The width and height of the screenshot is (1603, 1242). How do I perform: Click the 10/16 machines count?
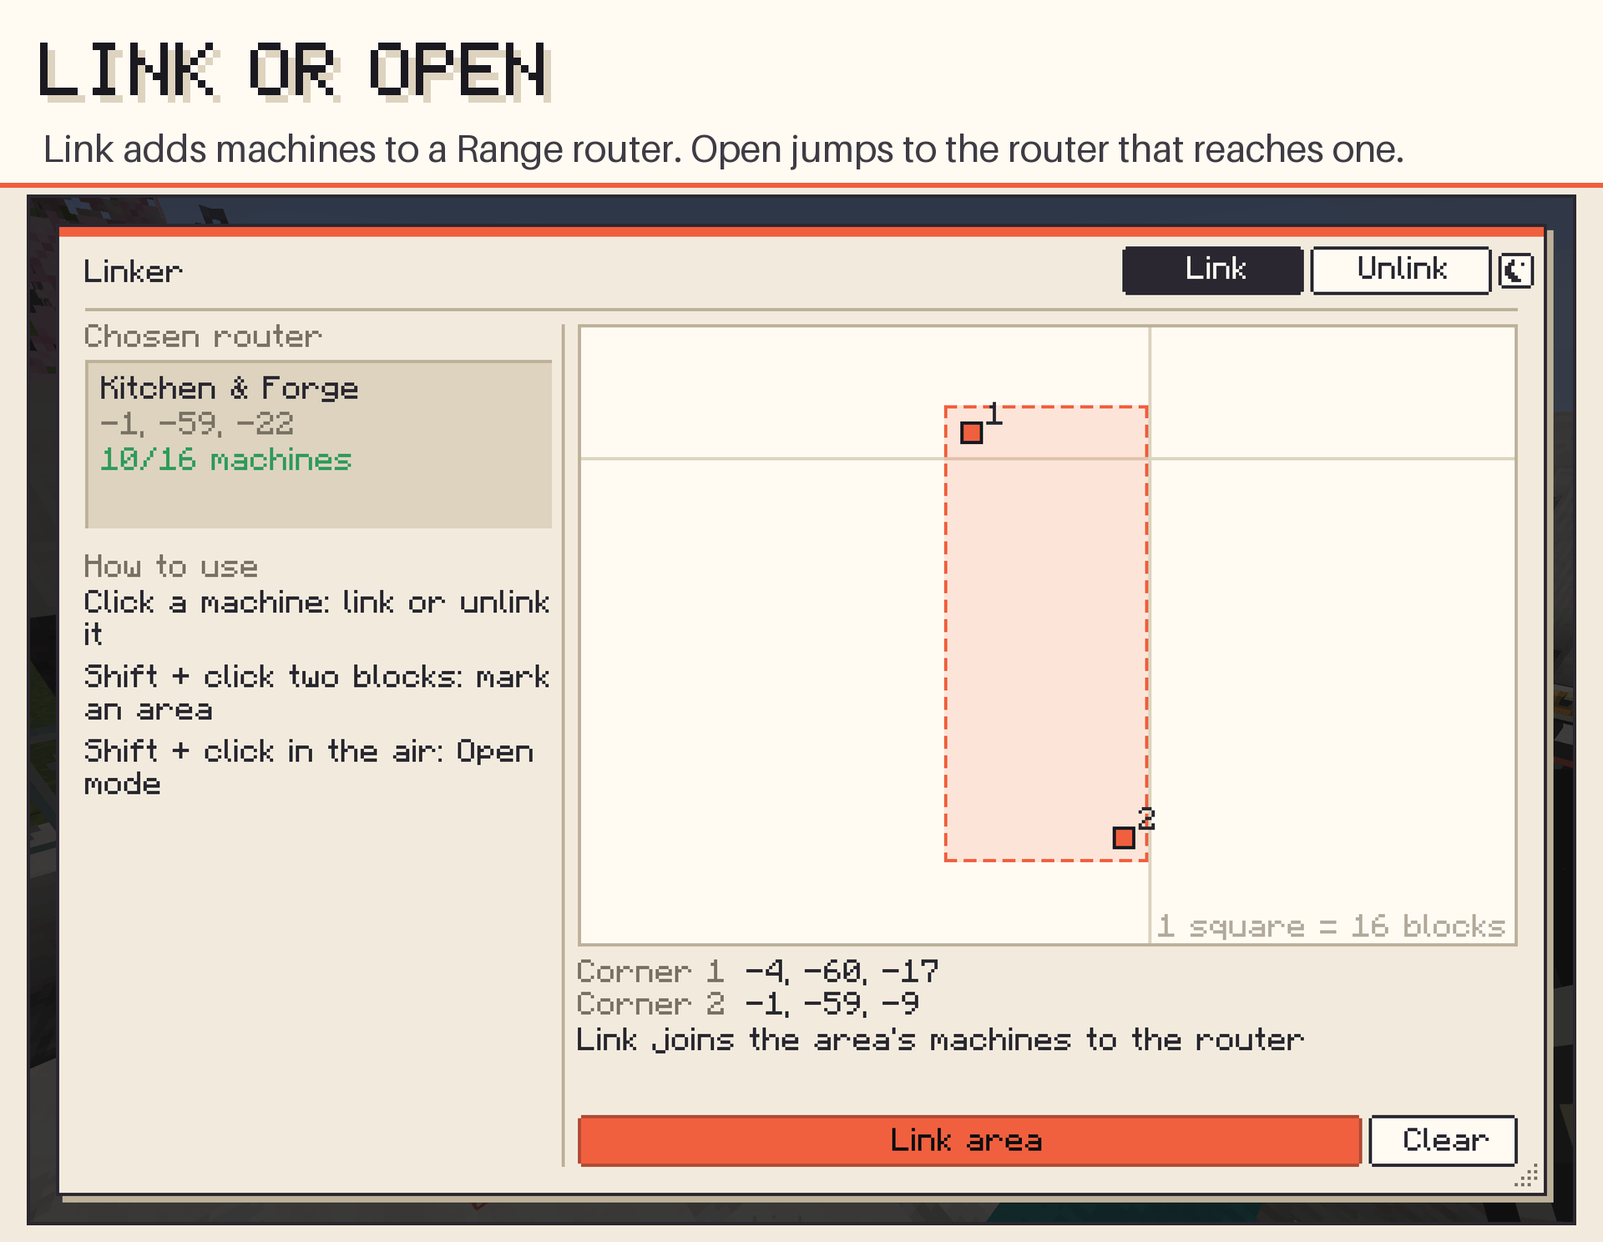pyautogui.click(x=225, y=460)
